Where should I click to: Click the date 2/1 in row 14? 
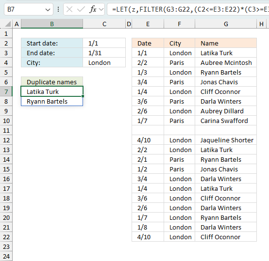[148, 160]
